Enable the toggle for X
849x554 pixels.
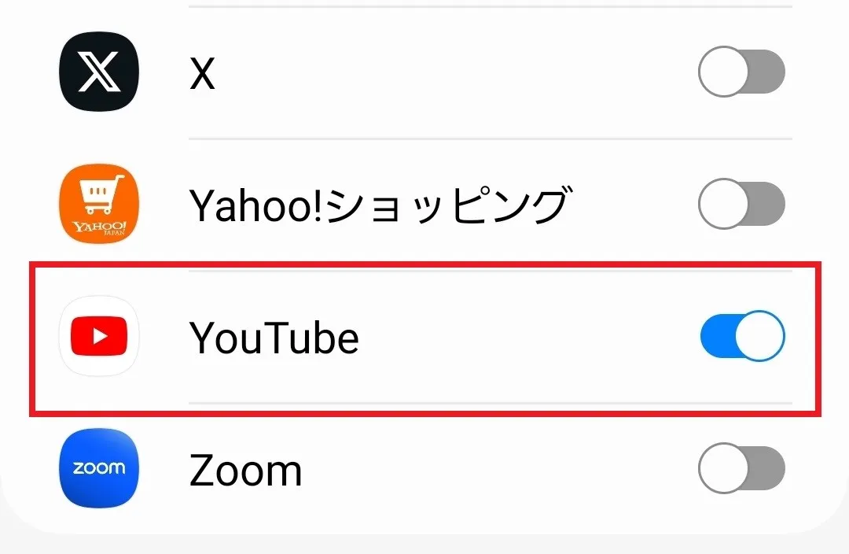742,72
